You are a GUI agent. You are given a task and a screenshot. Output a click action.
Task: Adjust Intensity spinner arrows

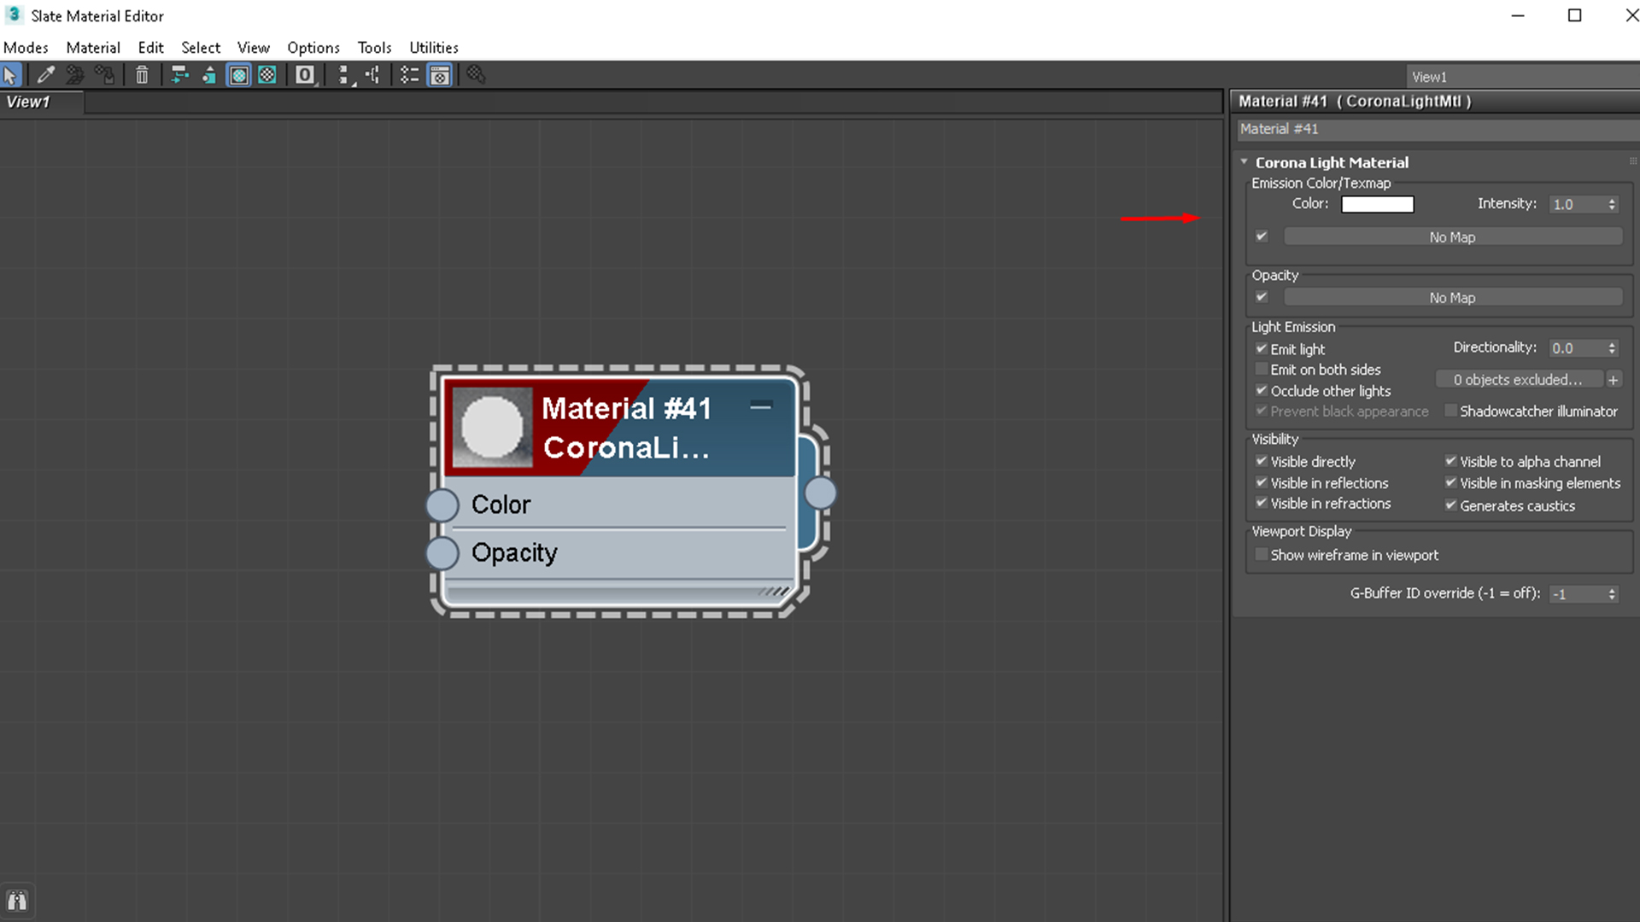pos(1612,205)
